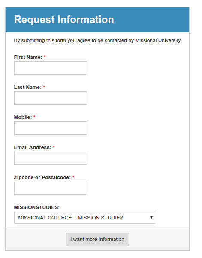202x258 pixels.
Task: Click the First Name label text
Action: 28,57
